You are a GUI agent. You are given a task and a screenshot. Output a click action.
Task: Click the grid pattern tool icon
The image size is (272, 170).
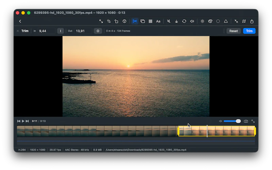(x=150, y=21)
